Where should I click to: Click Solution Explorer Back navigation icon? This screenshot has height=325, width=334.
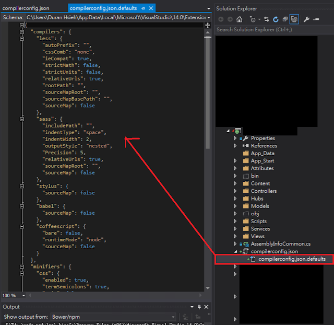click(x=221, y=19)
